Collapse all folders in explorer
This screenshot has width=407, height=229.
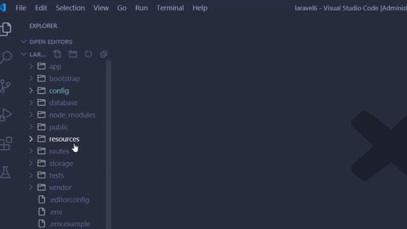(x=104, y=54)
